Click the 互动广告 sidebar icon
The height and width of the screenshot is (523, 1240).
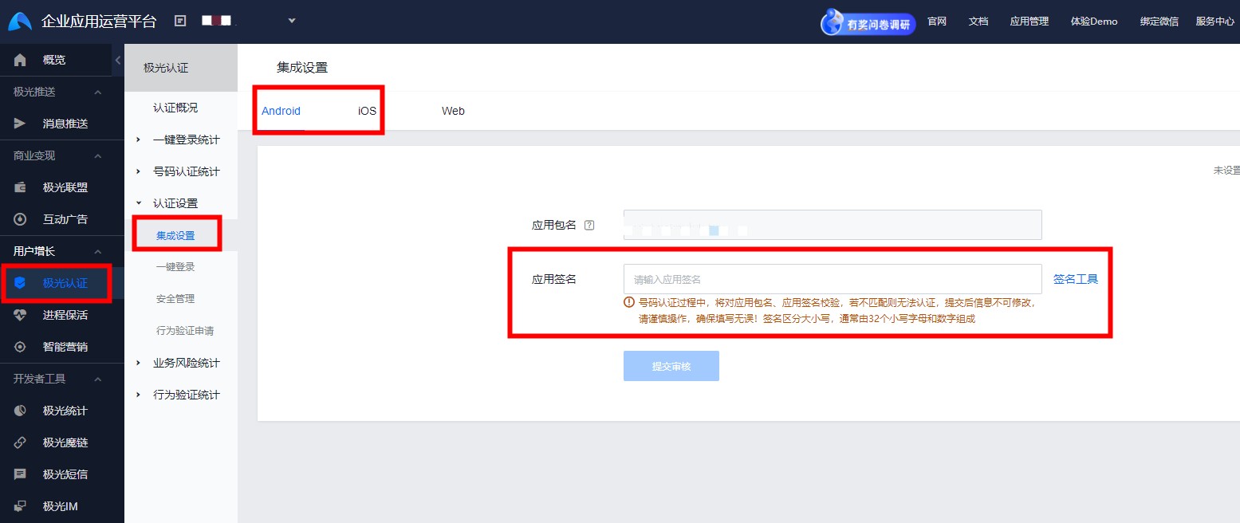[x=21, y=219]
